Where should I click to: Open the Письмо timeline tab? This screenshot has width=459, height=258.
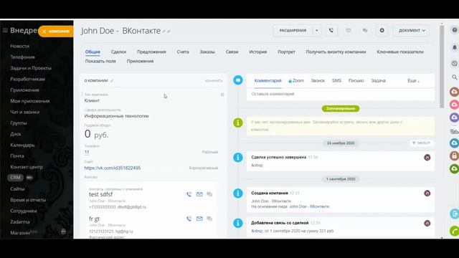356,81
